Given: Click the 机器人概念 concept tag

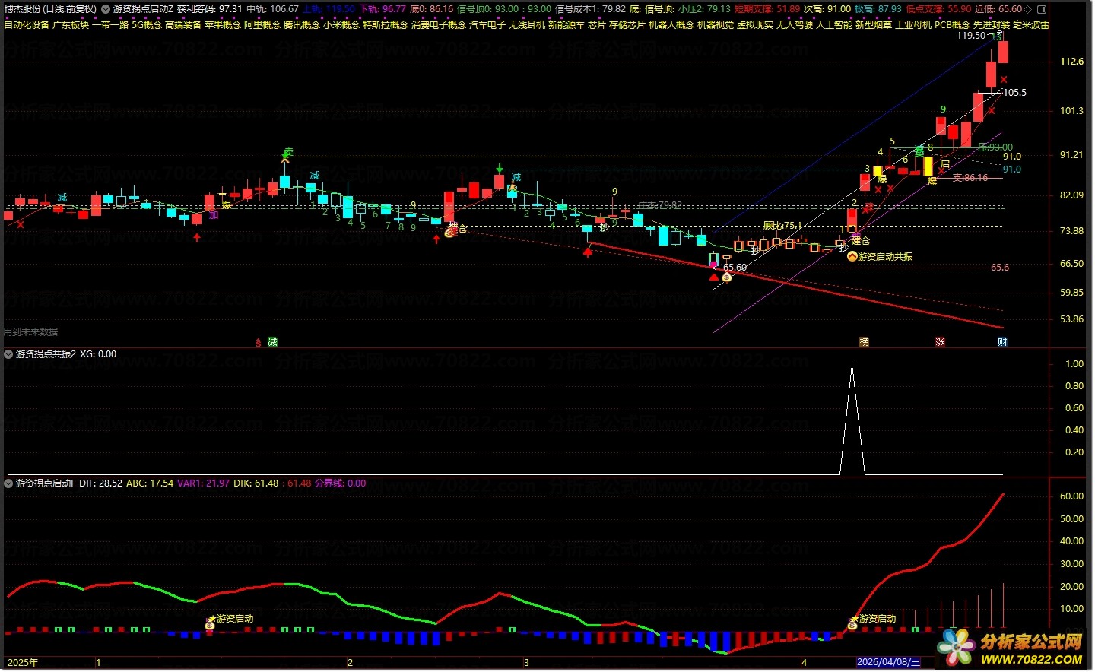Looking at the screenshot, I should click(671, 25).
